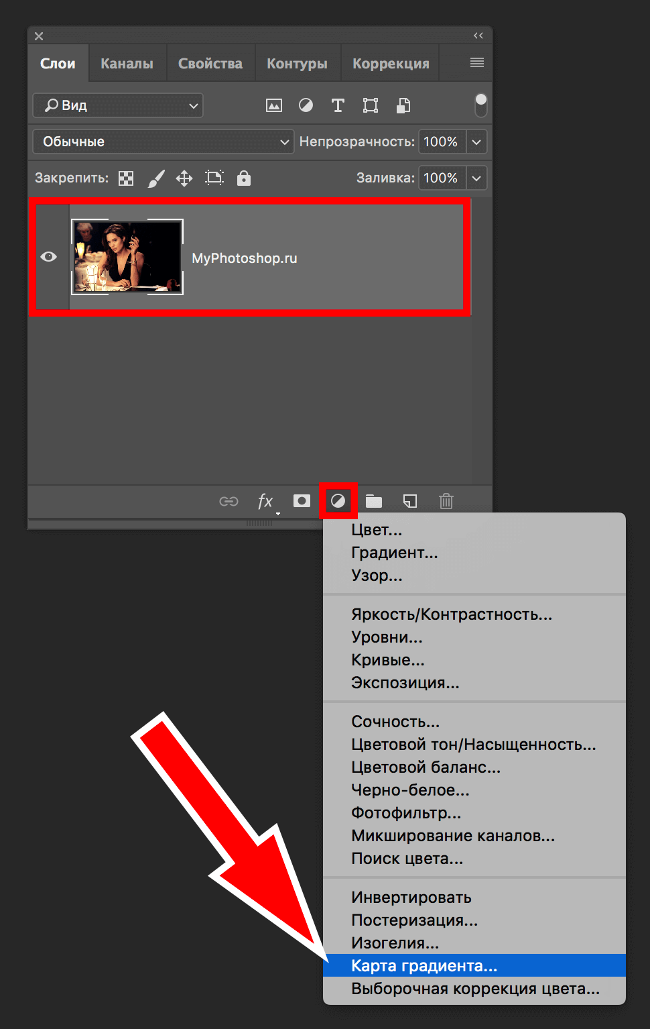Select Карта градиента from the menu

click(424, 965)
